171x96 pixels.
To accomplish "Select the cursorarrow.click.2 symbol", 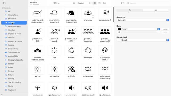I will point(105,50).
